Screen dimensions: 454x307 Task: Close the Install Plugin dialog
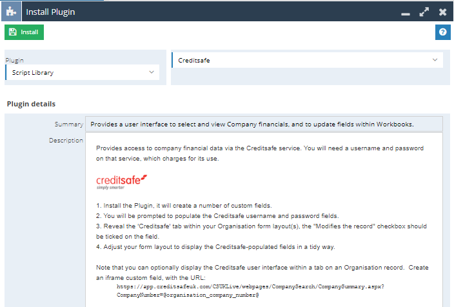tap(442, 12)
